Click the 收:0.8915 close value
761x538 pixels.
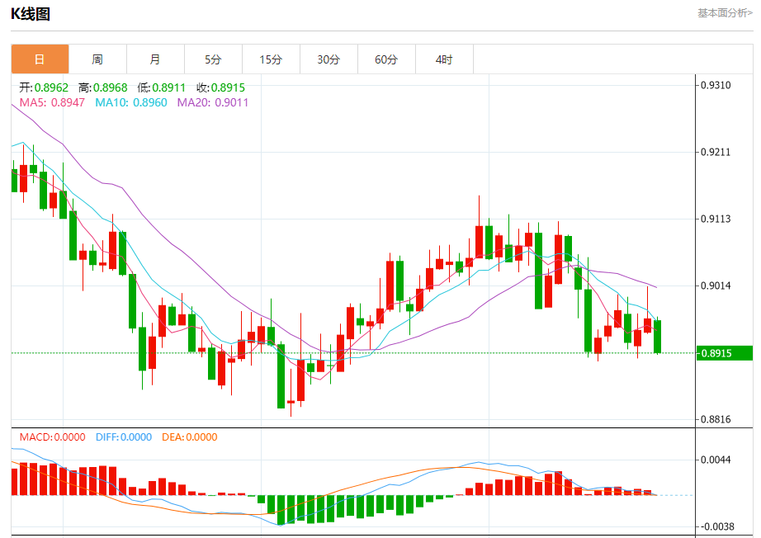pos(221,87)
